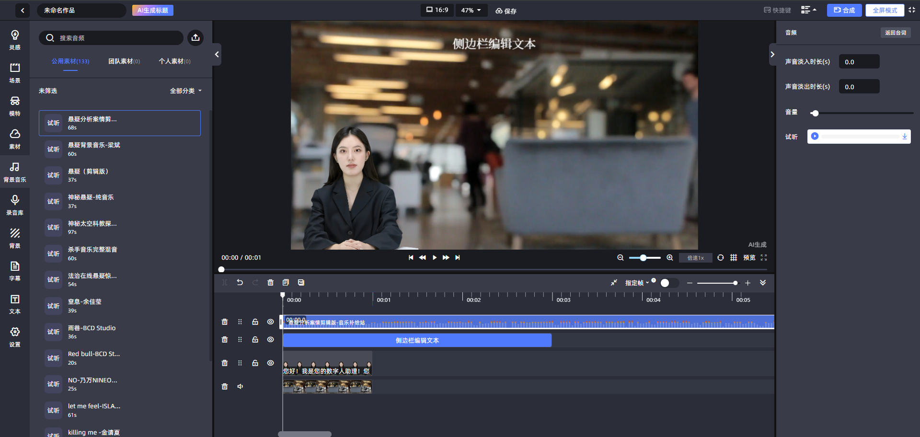Open the 47% zoom dropdown
The width and height of the screenshot is (920, 437).
471,10
